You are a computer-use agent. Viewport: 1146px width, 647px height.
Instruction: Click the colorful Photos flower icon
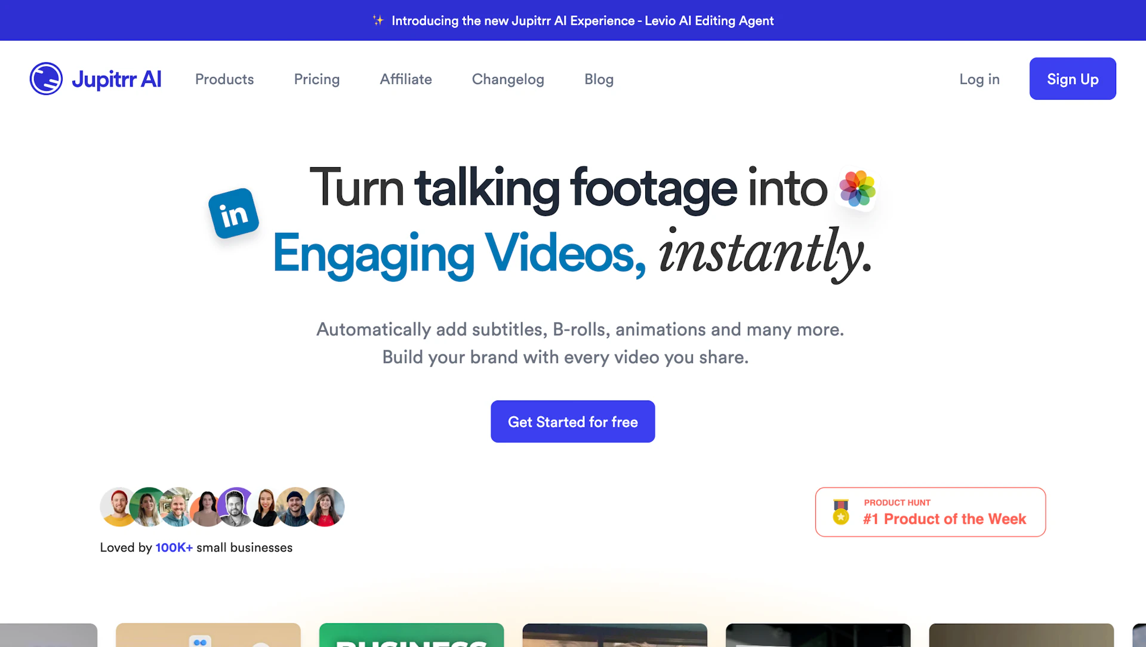857,189
